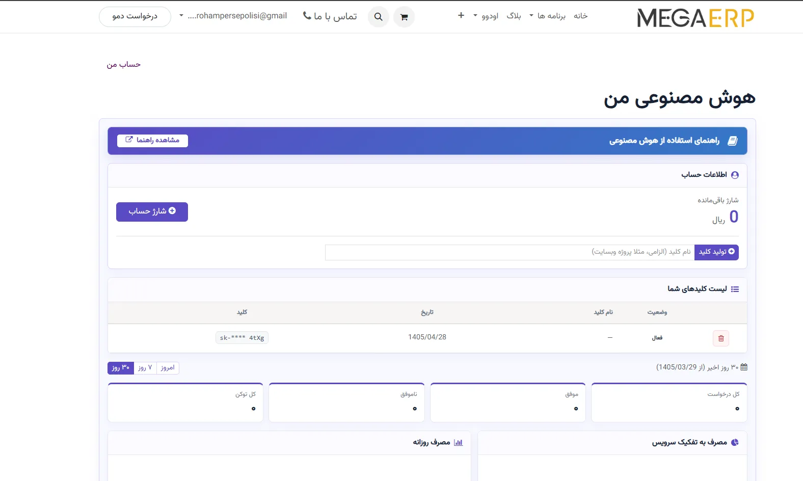Click the کل درخواست stat card
Image resolution: width=803 pixels, height=481 pixels.
(x=669, y=403)
